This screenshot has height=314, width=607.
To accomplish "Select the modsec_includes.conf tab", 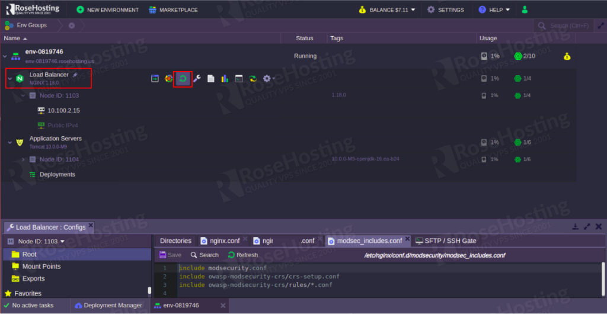I will coord(368,241).
